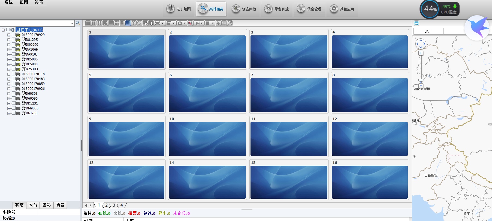Click the map zoom slider handle
Viewport: 492px width, 221px height.
421,80
